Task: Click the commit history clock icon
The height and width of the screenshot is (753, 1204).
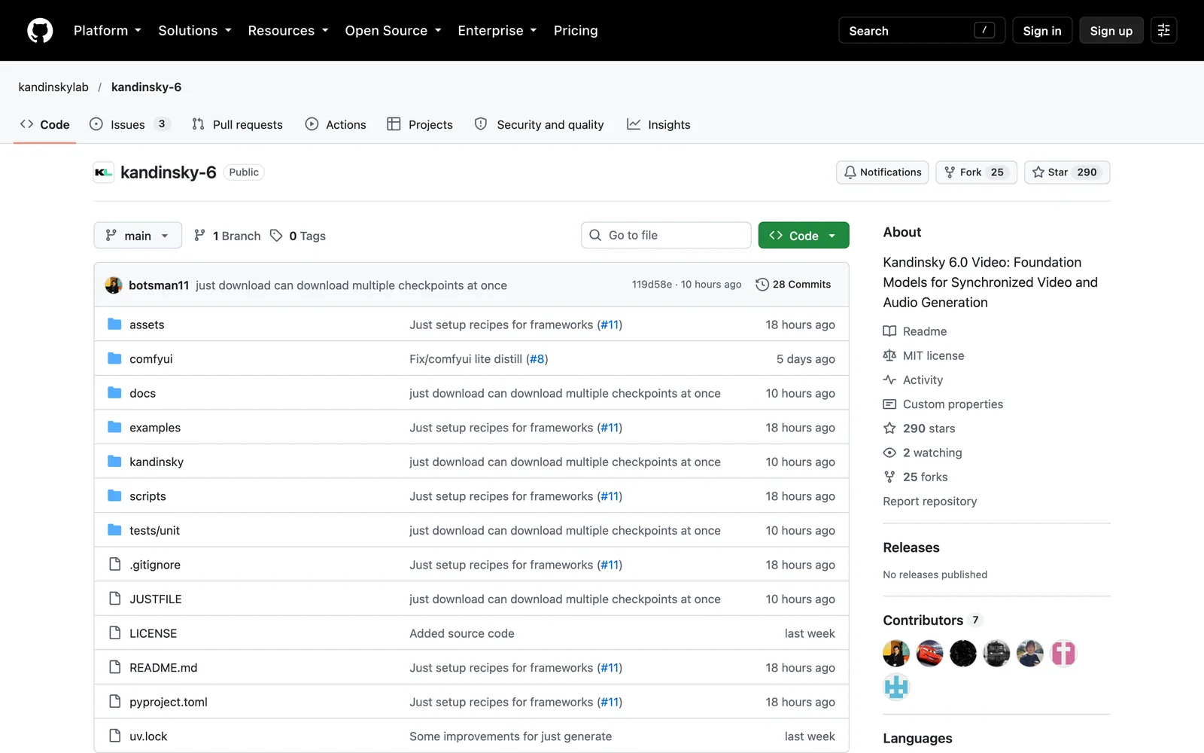Action: [x=762, y=285]
